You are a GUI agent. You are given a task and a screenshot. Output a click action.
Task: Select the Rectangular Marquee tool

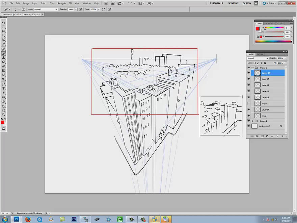tap(3, 27)
